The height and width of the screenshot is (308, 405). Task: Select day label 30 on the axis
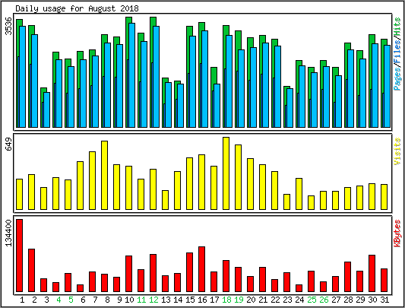(x=372, y=300)
